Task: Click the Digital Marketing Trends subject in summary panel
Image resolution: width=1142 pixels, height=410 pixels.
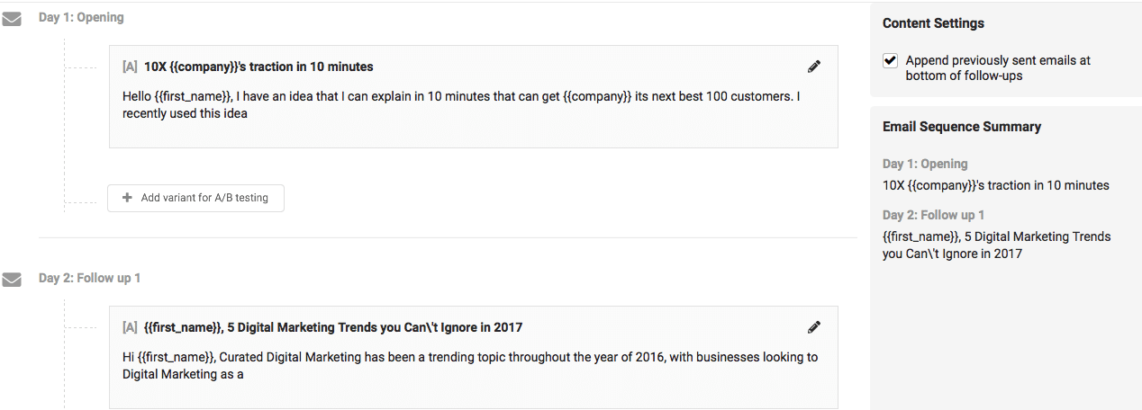Action: (997, 245)
